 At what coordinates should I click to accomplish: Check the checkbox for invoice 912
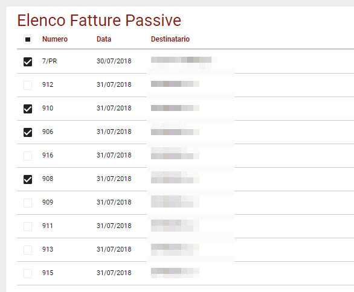[28, 85]
